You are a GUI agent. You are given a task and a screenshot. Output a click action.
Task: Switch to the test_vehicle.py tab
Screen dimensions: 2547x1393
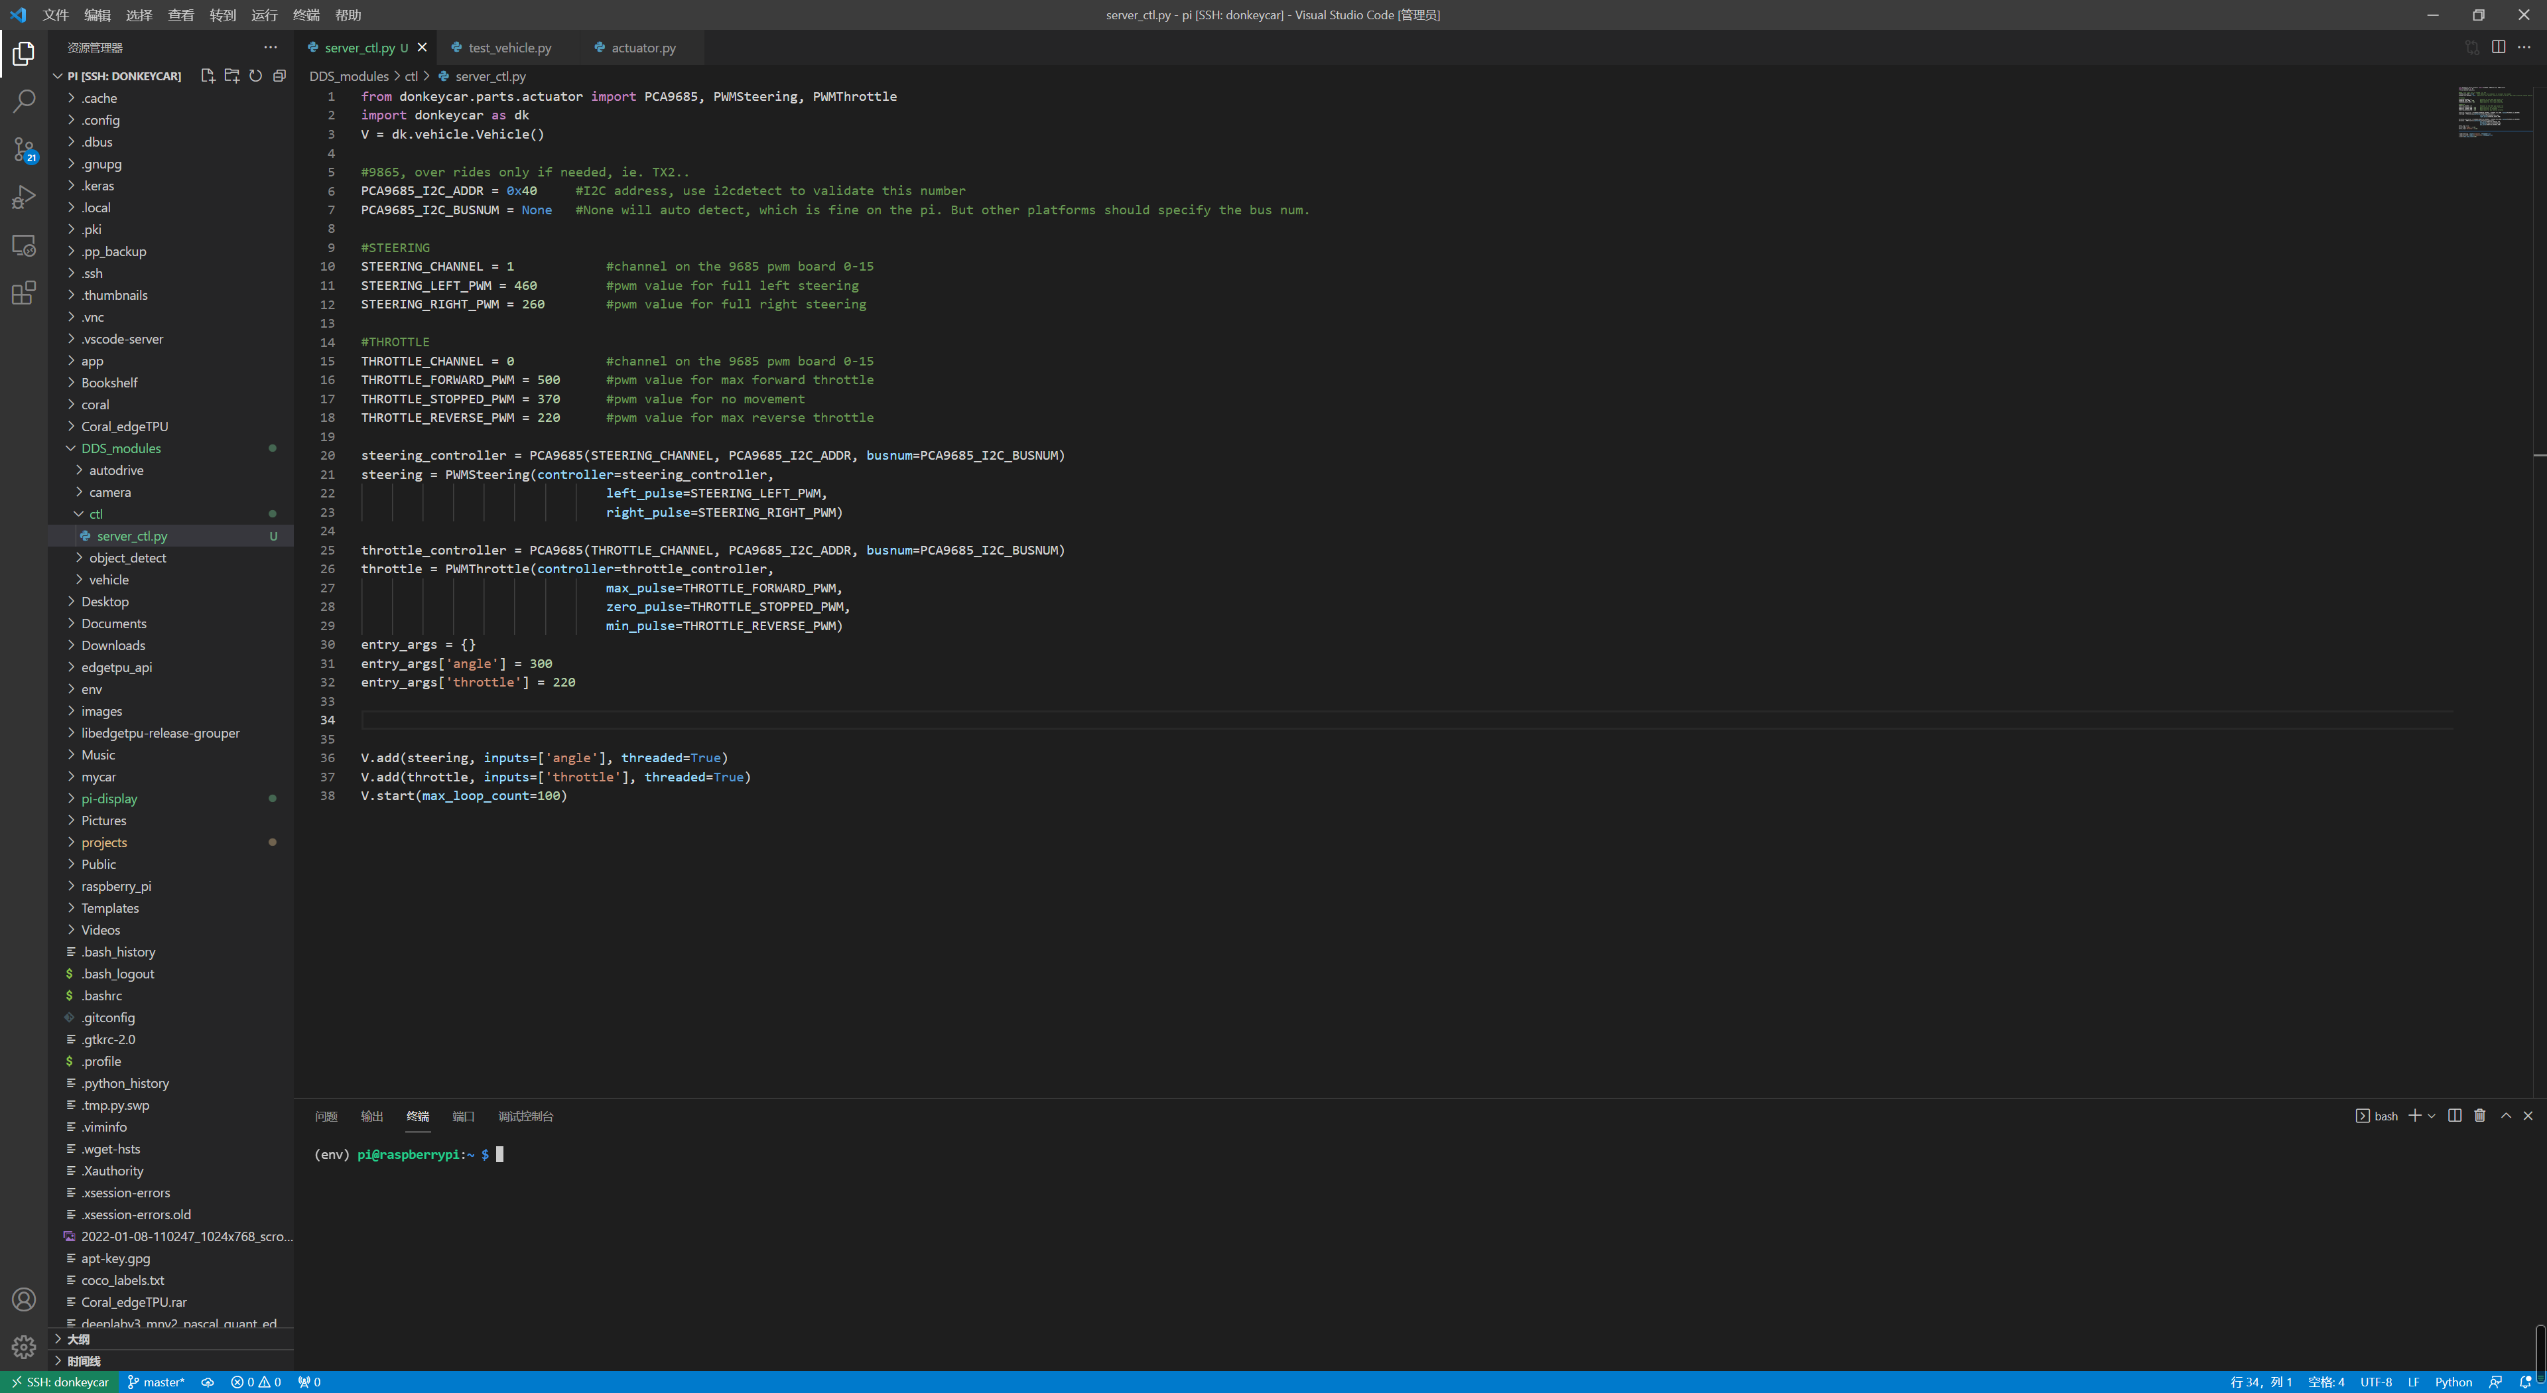509,48
